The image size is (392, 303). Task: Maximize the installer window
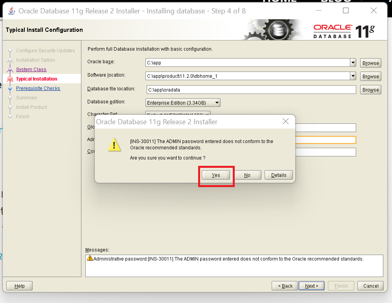(346, 11)
